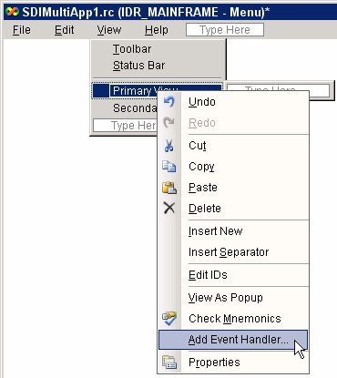
Task: Click the Check Mnemonics checkmark icon
Action: [169, 319]
